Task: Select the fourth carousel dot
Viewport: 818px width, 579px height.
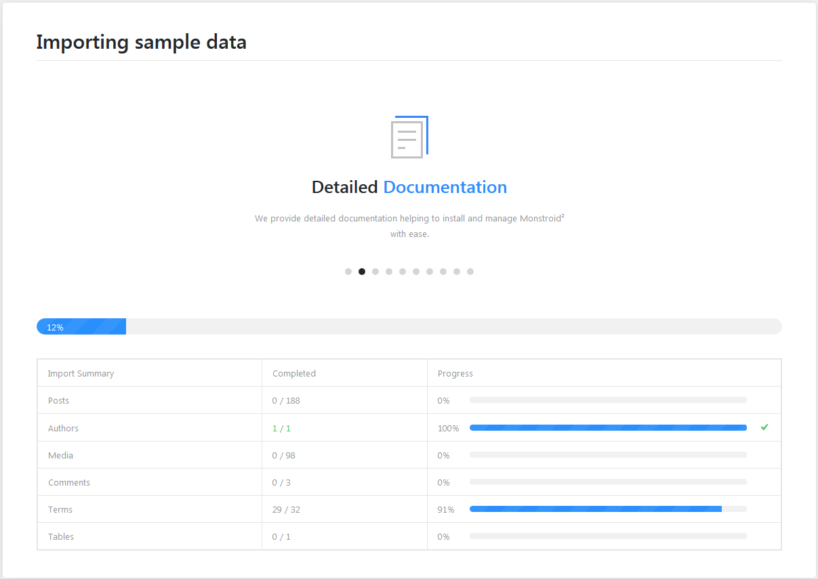Action: (389, 272)
